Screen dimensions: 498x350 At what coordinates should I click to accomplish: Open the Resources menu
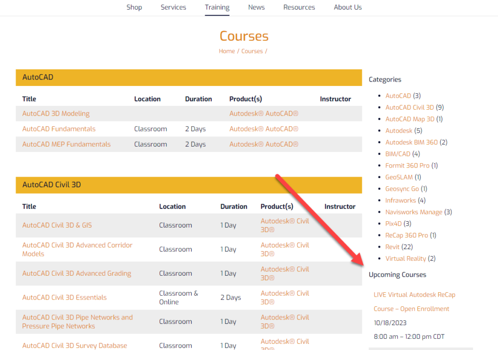coord(299,7)
